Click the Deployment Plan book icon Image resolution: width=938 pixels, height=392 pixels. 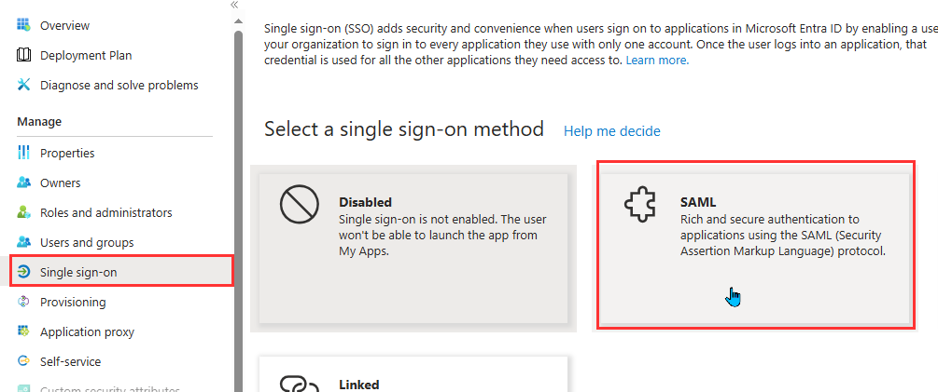tap(23, 55)
